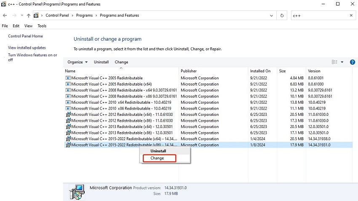Clear the c++ search box

click(x=351, y=16)
